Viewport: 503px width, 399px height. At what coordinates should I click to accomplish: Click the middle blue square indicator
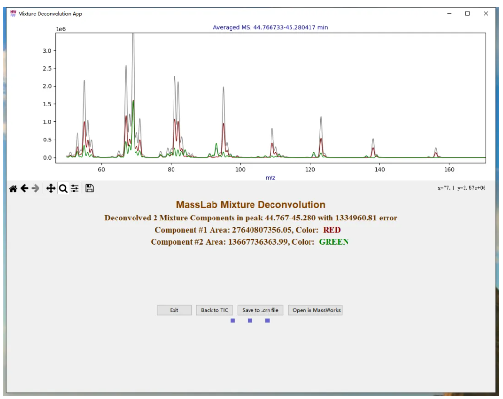pyautogui.click(x=250, y=320)
